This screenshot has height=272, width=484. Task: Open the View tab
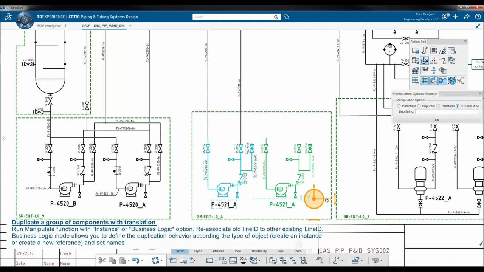[238, 251]
